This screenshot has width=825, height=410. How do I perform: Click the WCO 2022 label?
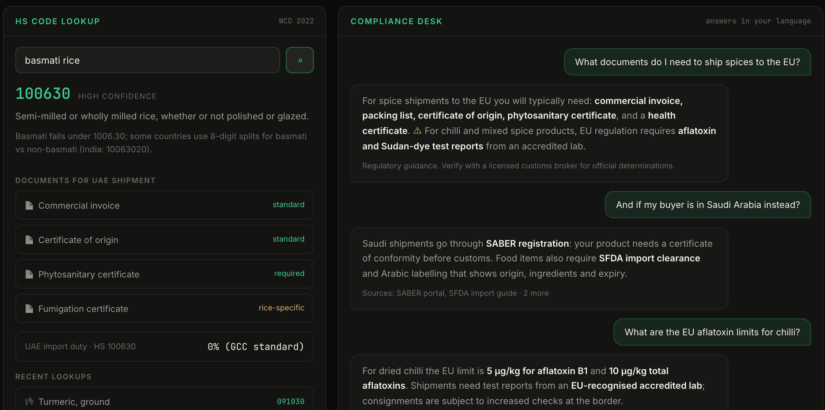[296, 21]
